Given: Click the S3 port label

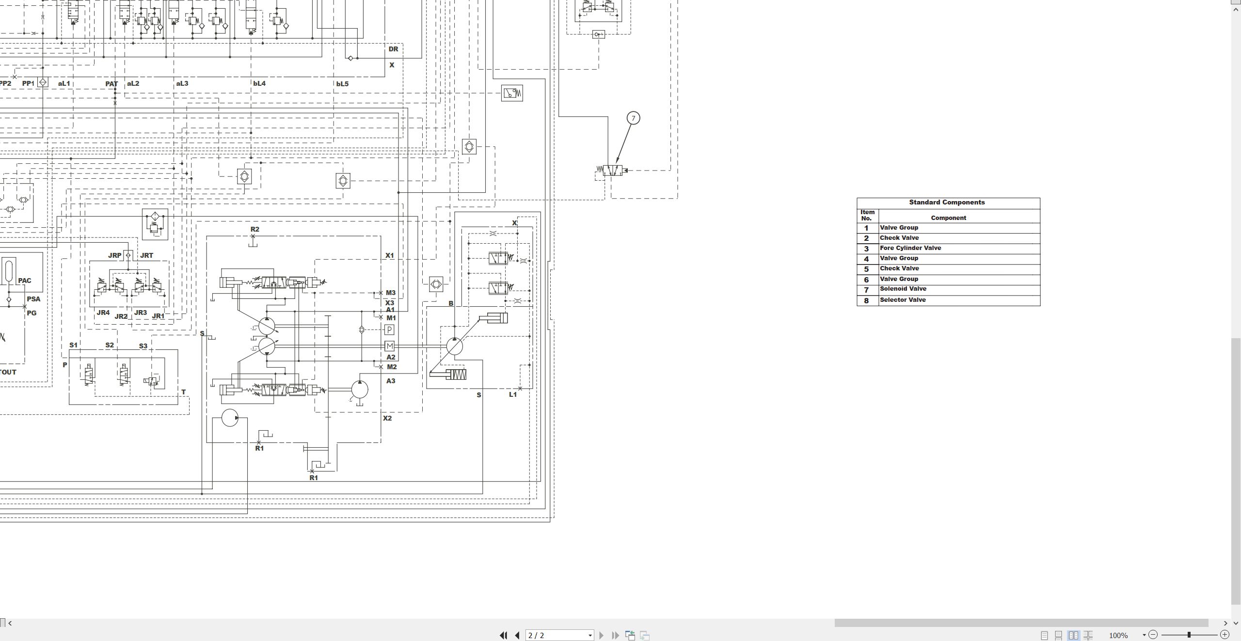Looking at the screenshot, I should (143, 346).
